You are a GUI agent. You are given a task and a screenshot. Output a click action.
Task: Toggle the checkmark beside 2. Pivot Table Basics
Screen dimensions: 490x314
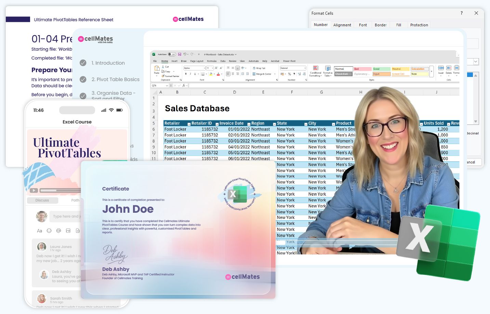pos(83,79)
